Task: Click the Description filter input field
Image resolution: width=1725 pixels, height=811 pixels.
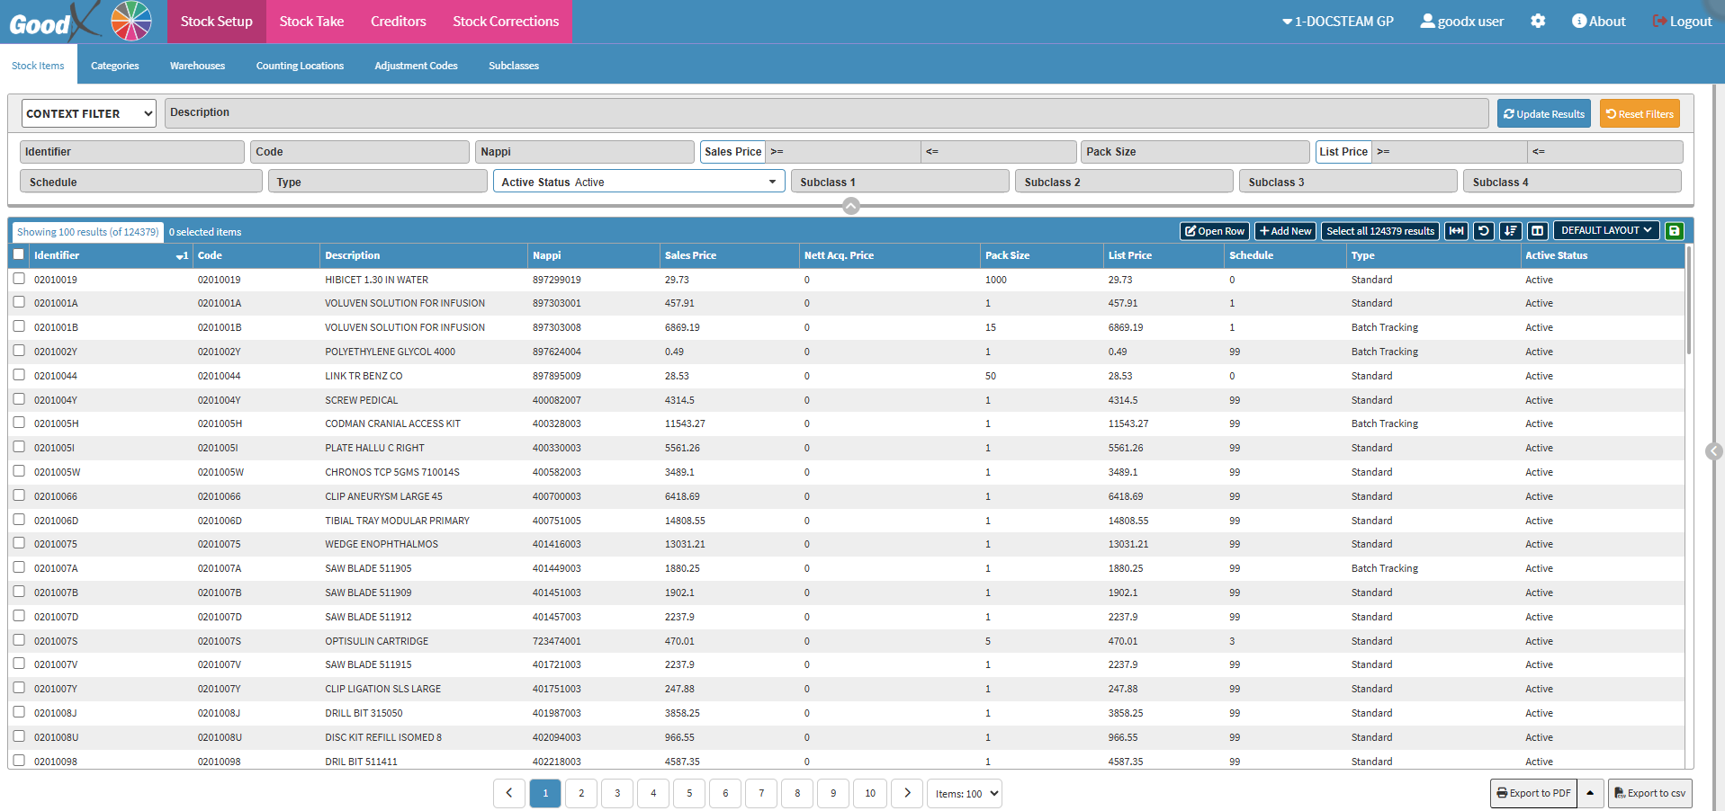Action: click(x=826, y=113)
